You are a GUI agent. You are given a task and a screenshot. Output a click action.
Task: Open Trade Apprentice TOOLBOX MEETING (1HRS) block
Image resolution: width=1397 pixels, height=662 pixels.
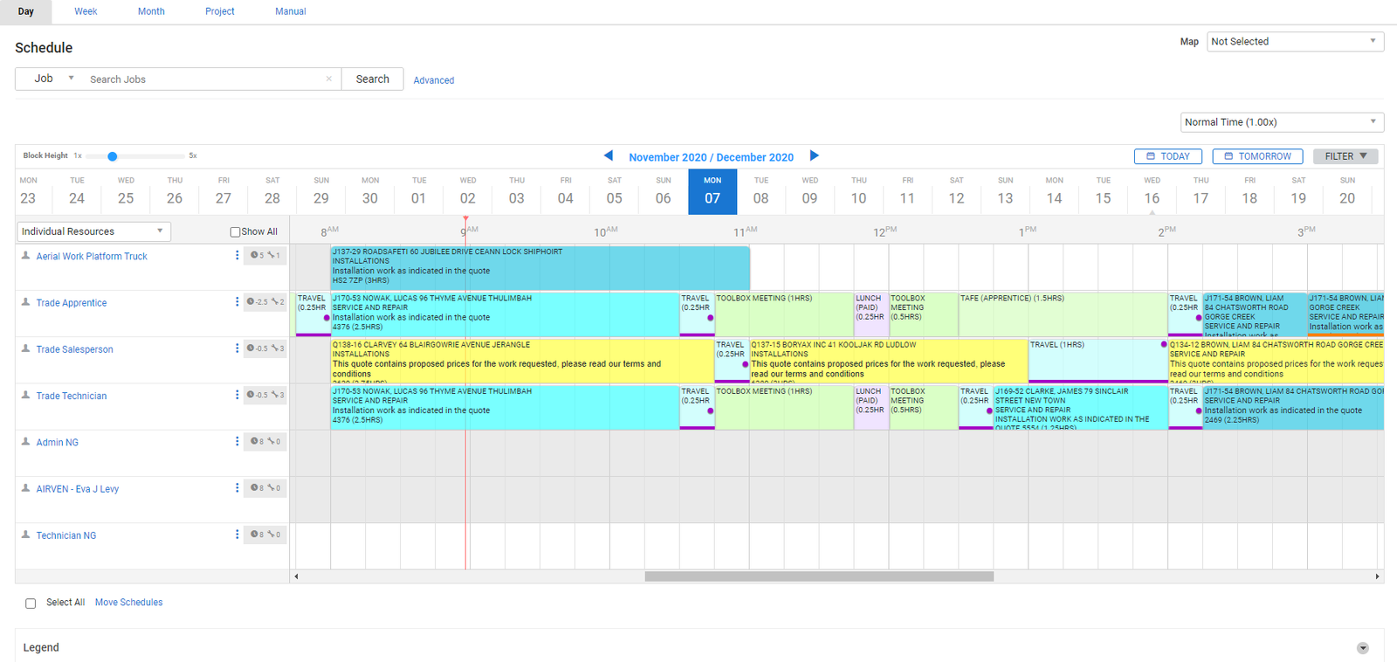784,314
